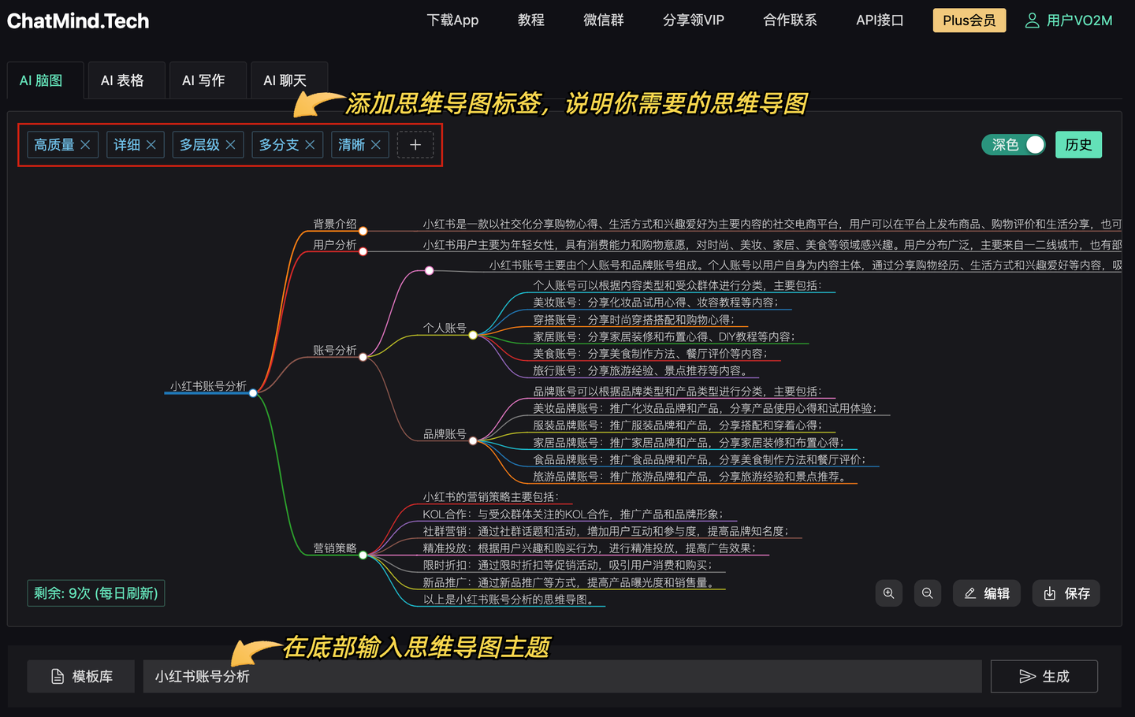
Task: Remove the 清晰 tag
Action: (375, 145)
